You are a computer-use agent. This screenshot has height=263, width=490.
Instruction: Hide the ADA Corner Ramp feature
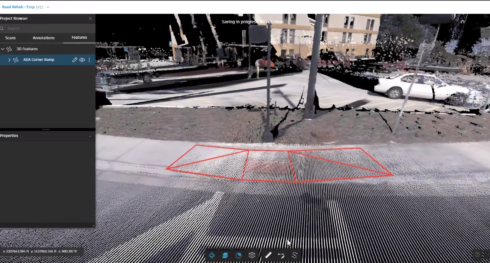(x=82, y=60)
